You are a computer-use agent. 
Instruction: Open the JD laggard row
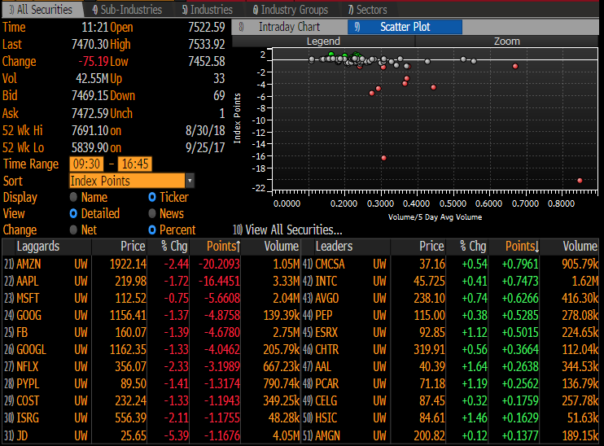151,435
